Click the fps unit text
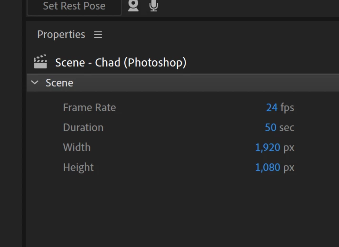 pyautogui.click(x=287, y=107)
